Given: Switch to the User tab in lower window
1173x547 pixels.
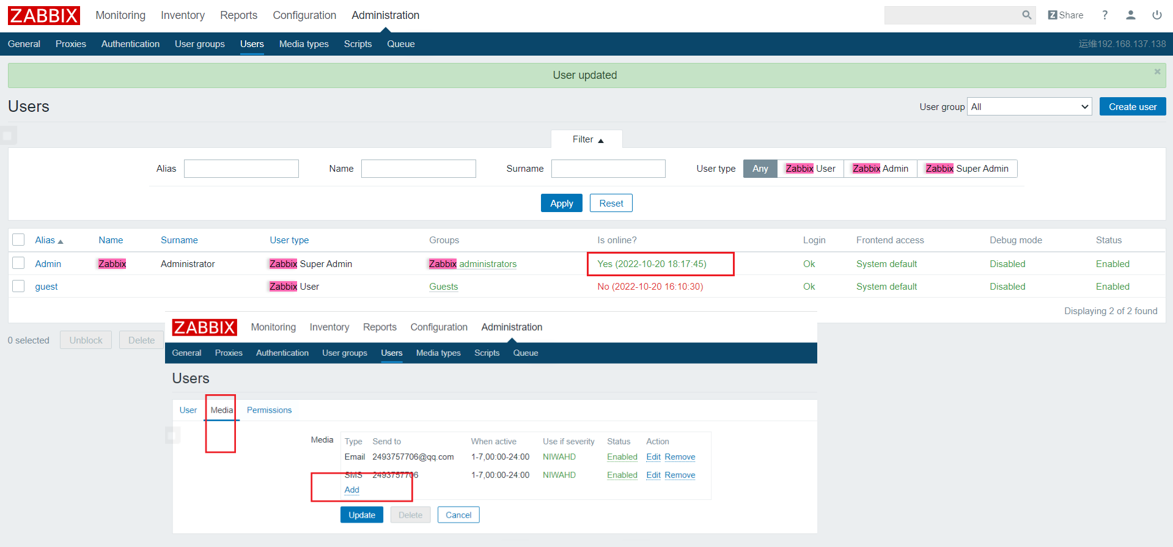Looking at the screenshot, I should point(188,410).
